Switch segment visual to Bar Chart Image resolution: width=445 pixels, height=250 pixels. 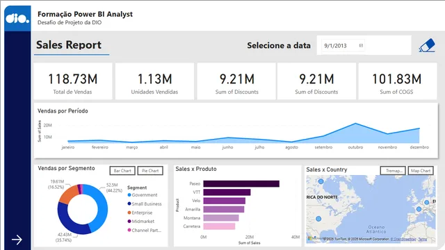[122, 171]
